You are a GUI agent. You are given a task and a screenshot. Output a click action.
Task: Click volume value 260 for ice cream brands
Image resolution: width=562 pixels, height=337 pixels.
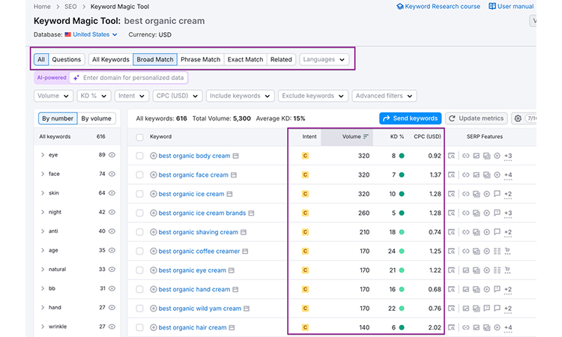363,213
